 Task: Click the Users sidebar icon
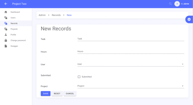click(x=6, y=18)
